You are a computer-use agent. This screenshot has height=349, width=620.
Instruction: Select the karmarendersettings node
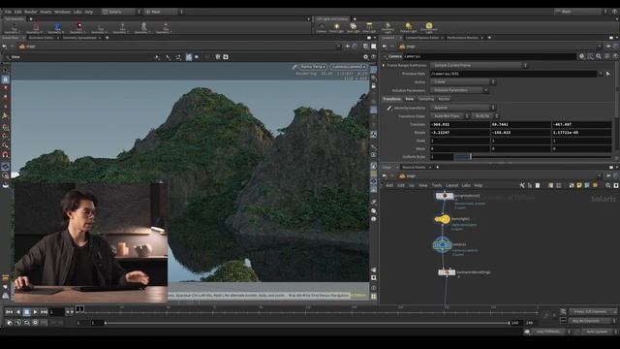click(x=447, y=272)
